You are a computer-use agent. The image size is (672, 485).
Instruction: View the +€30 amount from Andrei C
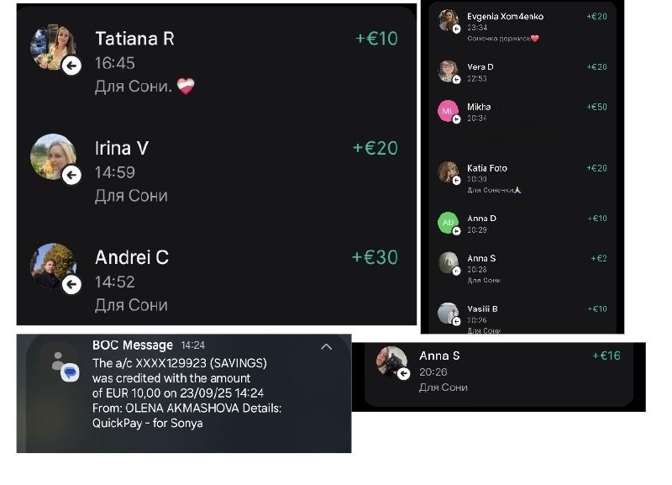point(375,257)
